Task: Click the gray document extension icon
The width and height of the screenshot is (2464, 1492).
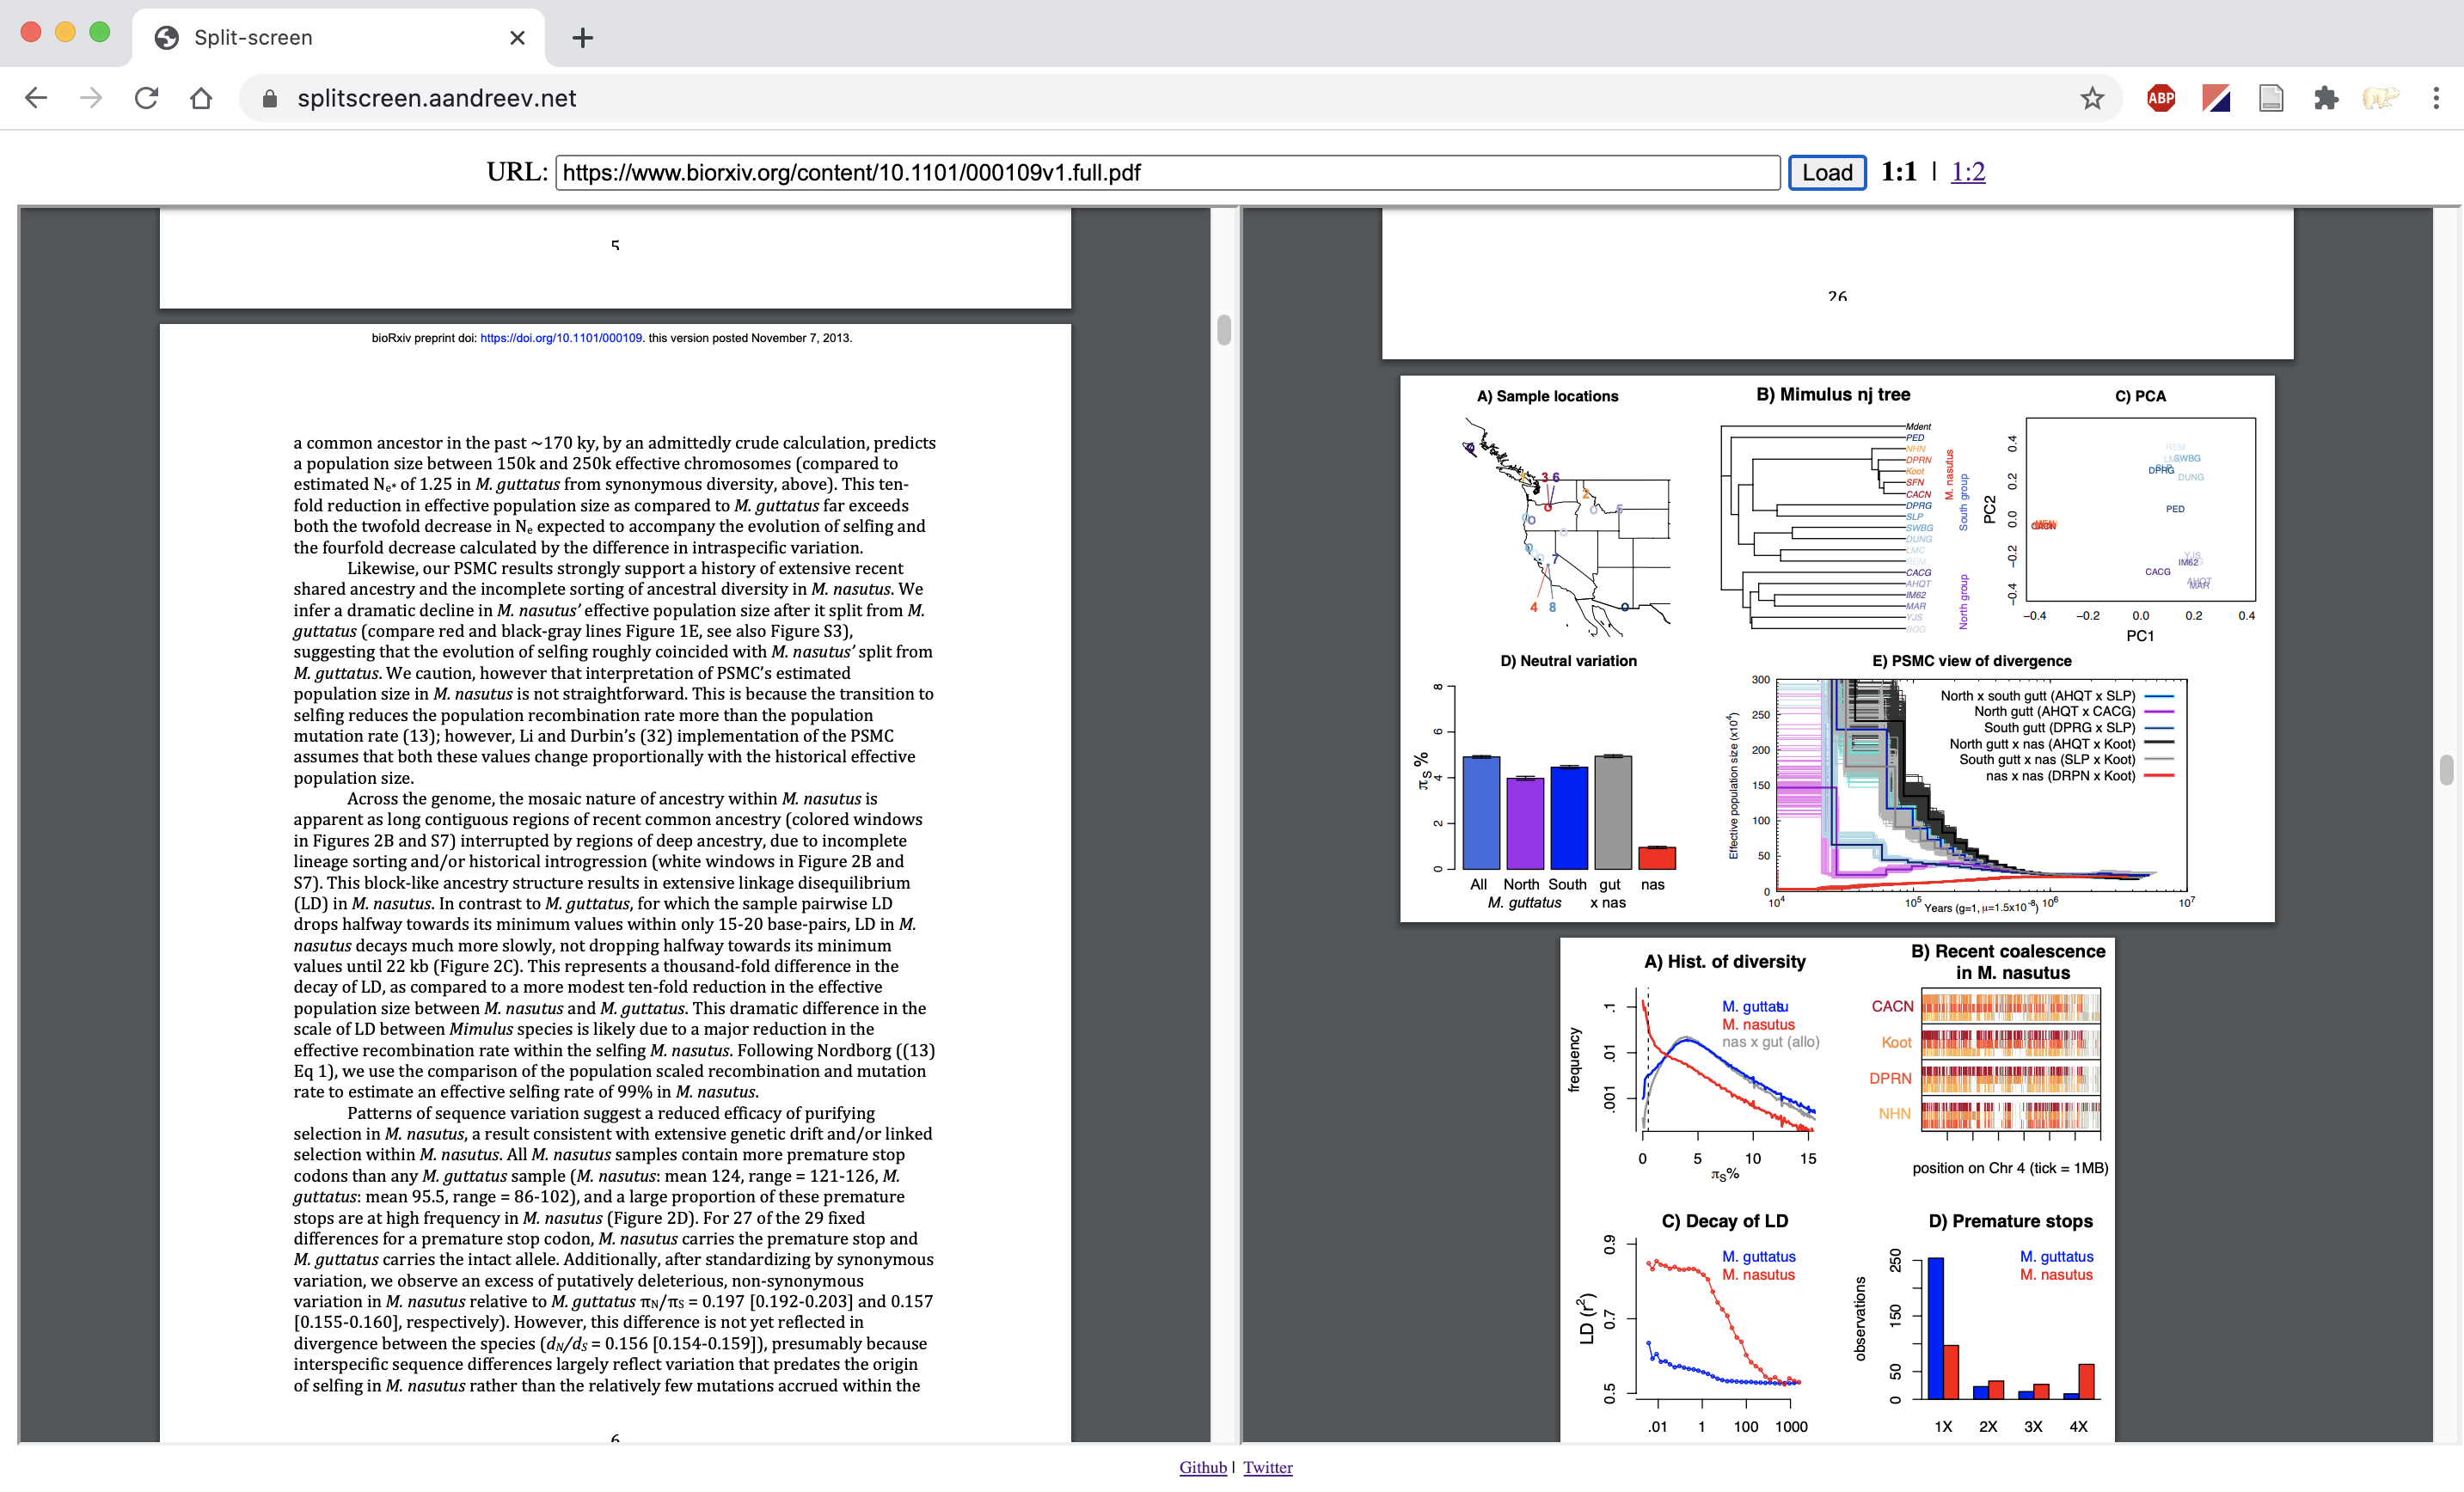Action: click(x=2270, y=98)
